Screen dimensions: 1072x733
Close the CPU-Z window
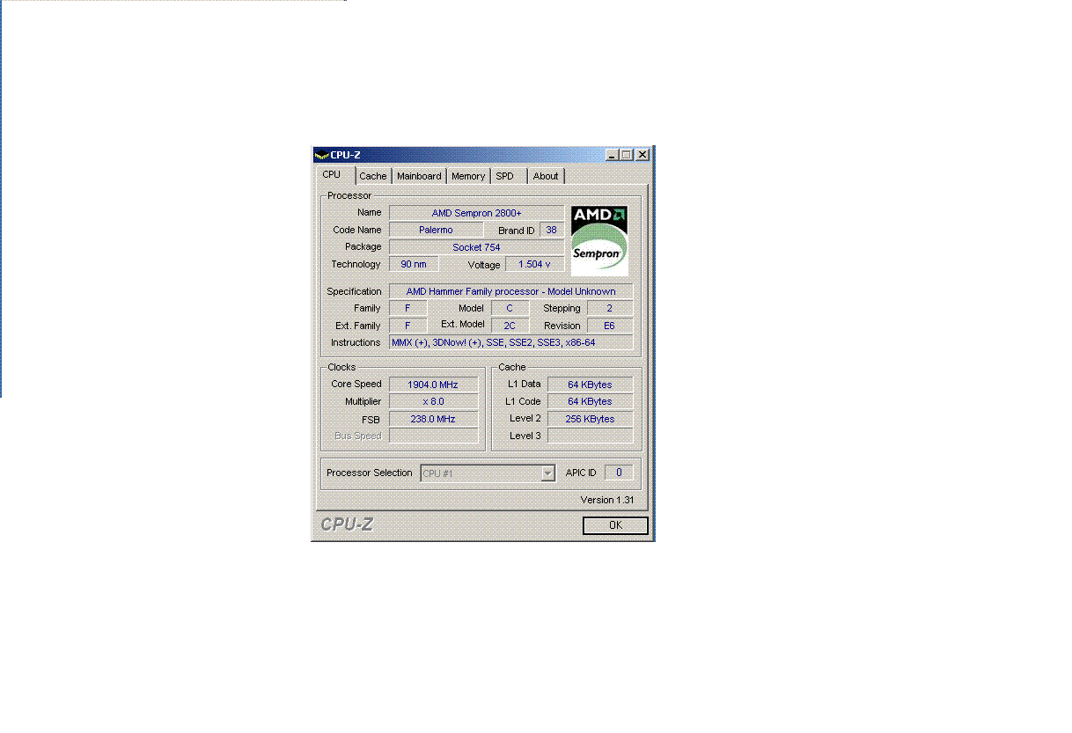click(642, 155)
